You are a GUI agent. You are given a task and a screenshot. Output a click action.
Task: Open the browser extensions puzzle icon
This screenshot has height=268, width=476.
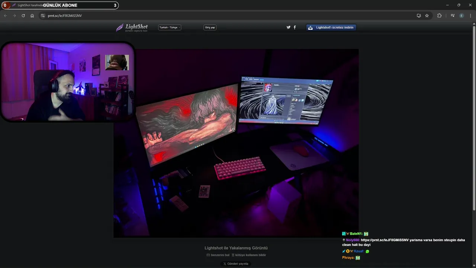click(x=440, y=16)
